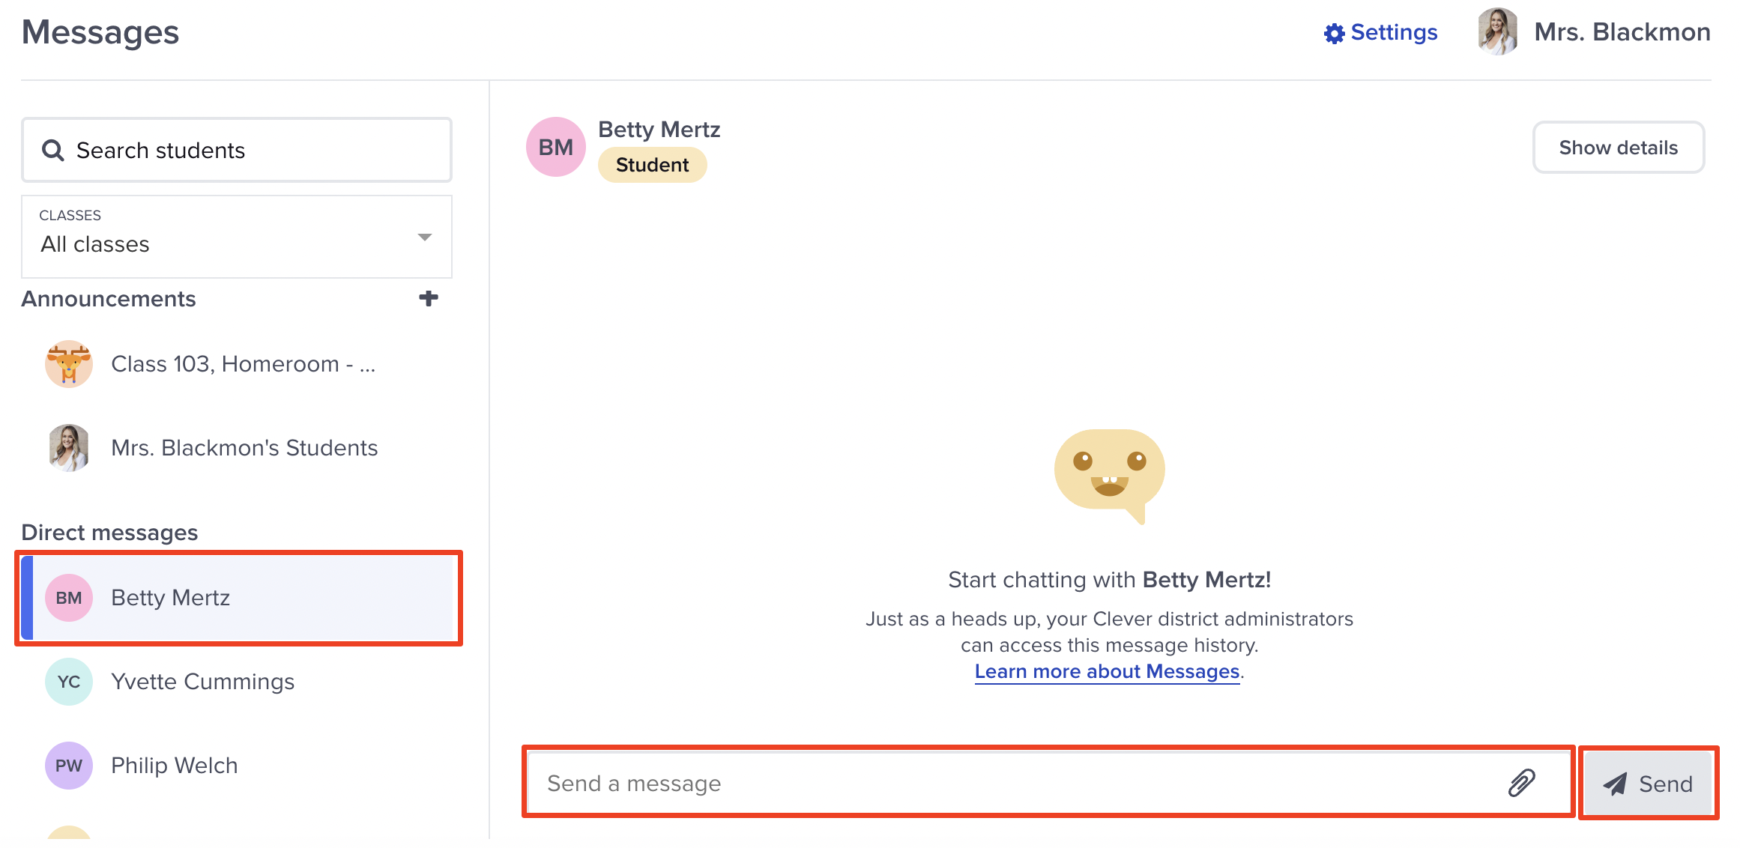This screenshot has height=848, width=1740.
Task: Open the Betty Mertz conversation
Action: 238,598
